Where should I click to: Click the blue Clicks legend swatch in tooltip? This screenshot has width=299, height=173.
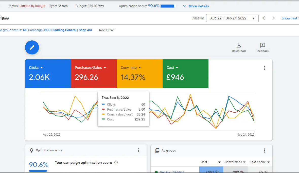click(x=103, y=104)
